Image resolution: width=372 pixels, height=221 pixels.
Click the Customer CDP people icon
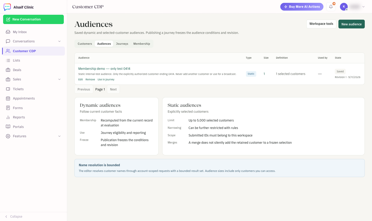[8, 51]
